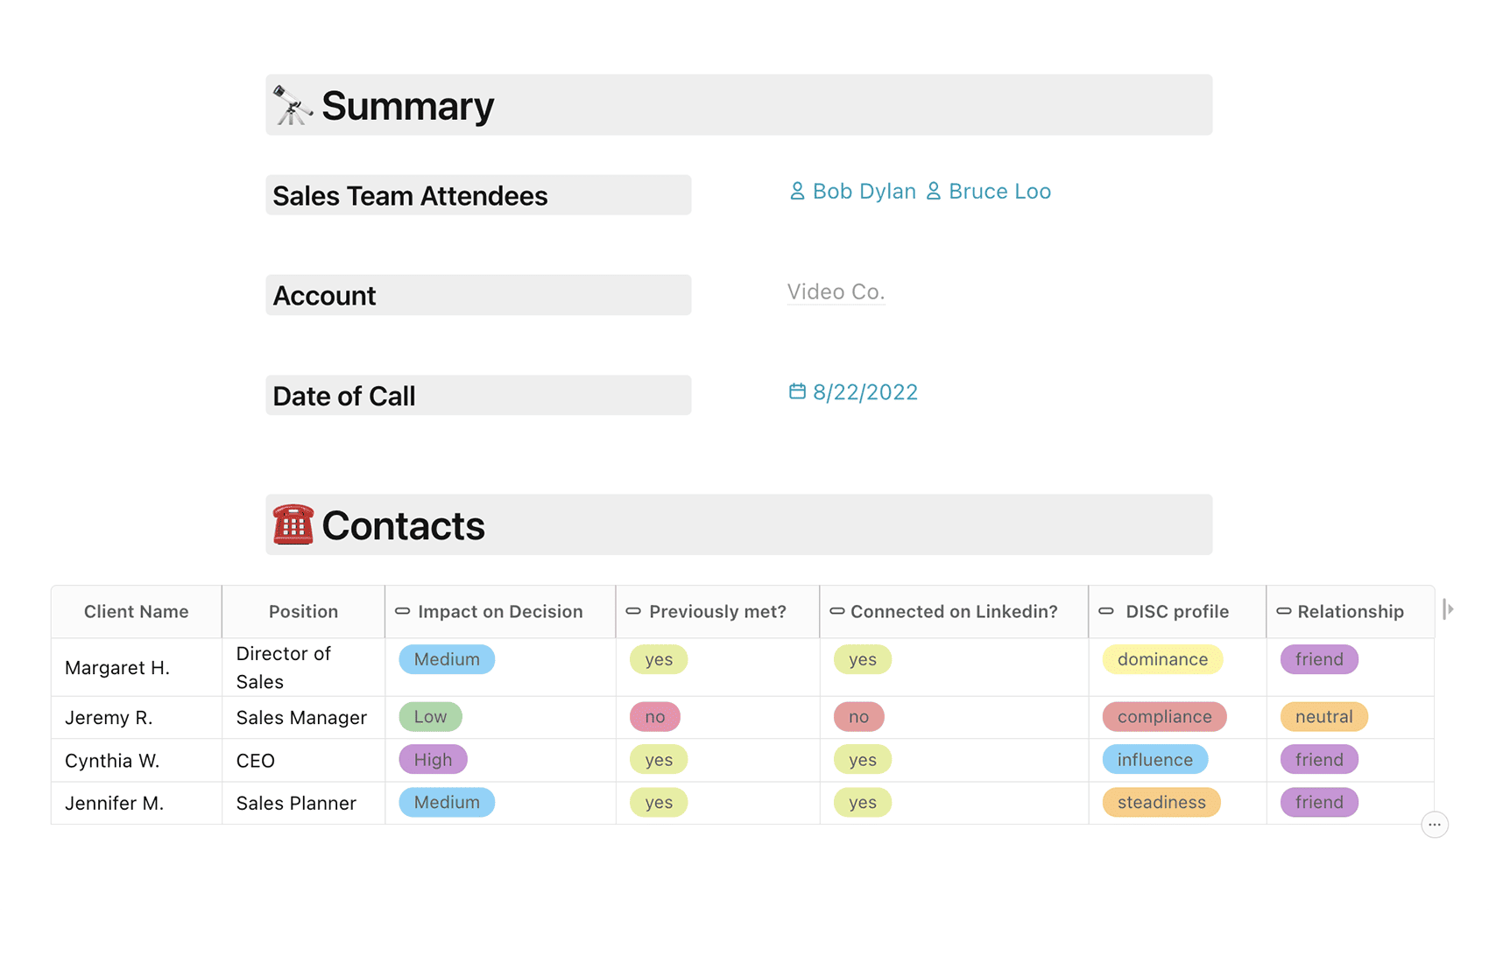The height and width of the screenshot is (963, 1489).
Task: Click the Position column header
Action: [x=303, y=612]
